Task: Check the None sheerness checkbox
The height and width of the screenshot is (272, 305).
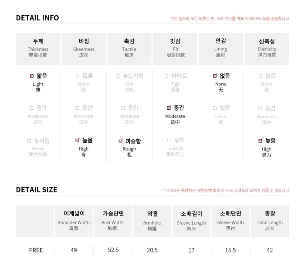Action: tap(78, 76)
